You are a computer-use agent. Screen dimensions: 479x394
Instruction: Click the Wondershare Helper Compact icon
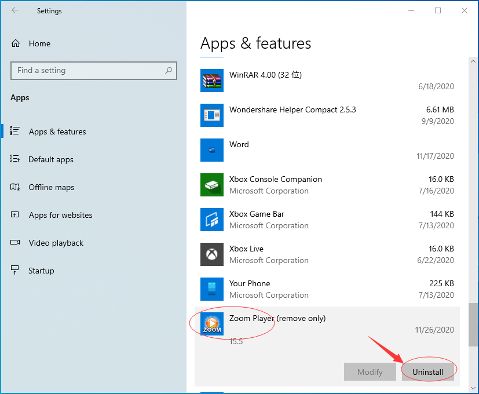click(212, 115)
